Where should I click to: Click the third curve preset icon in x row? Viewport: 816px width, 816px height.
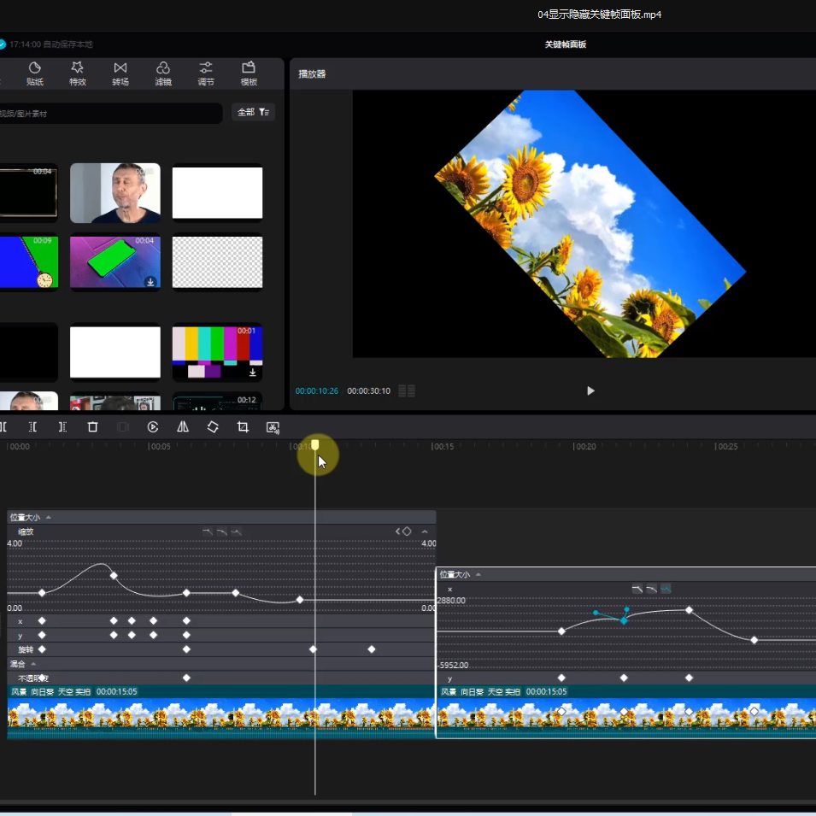pos(666,589)
